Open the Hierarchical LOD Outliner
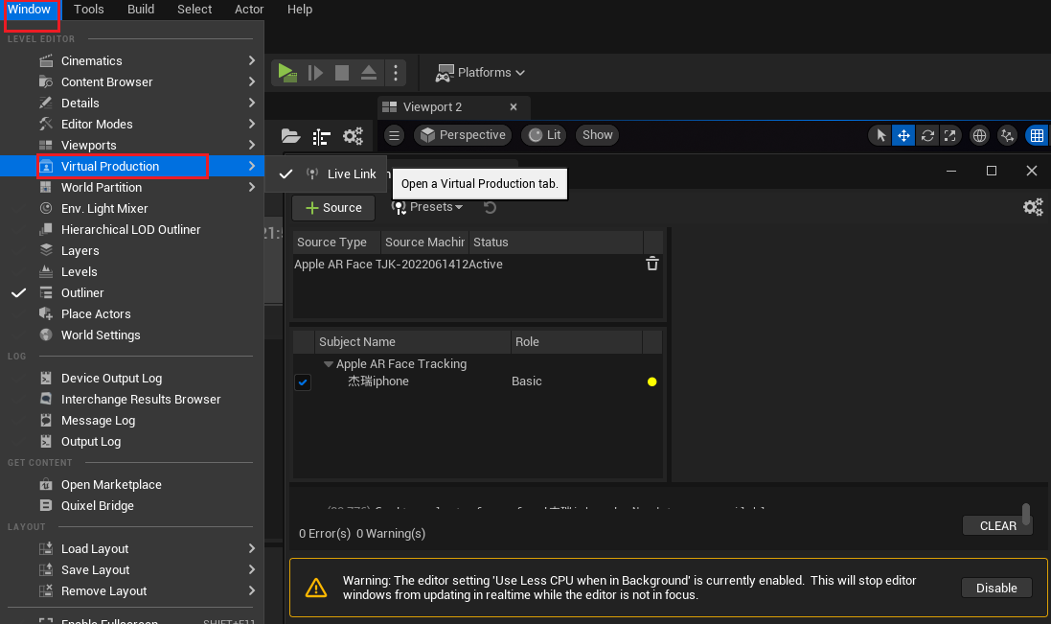 132,230
